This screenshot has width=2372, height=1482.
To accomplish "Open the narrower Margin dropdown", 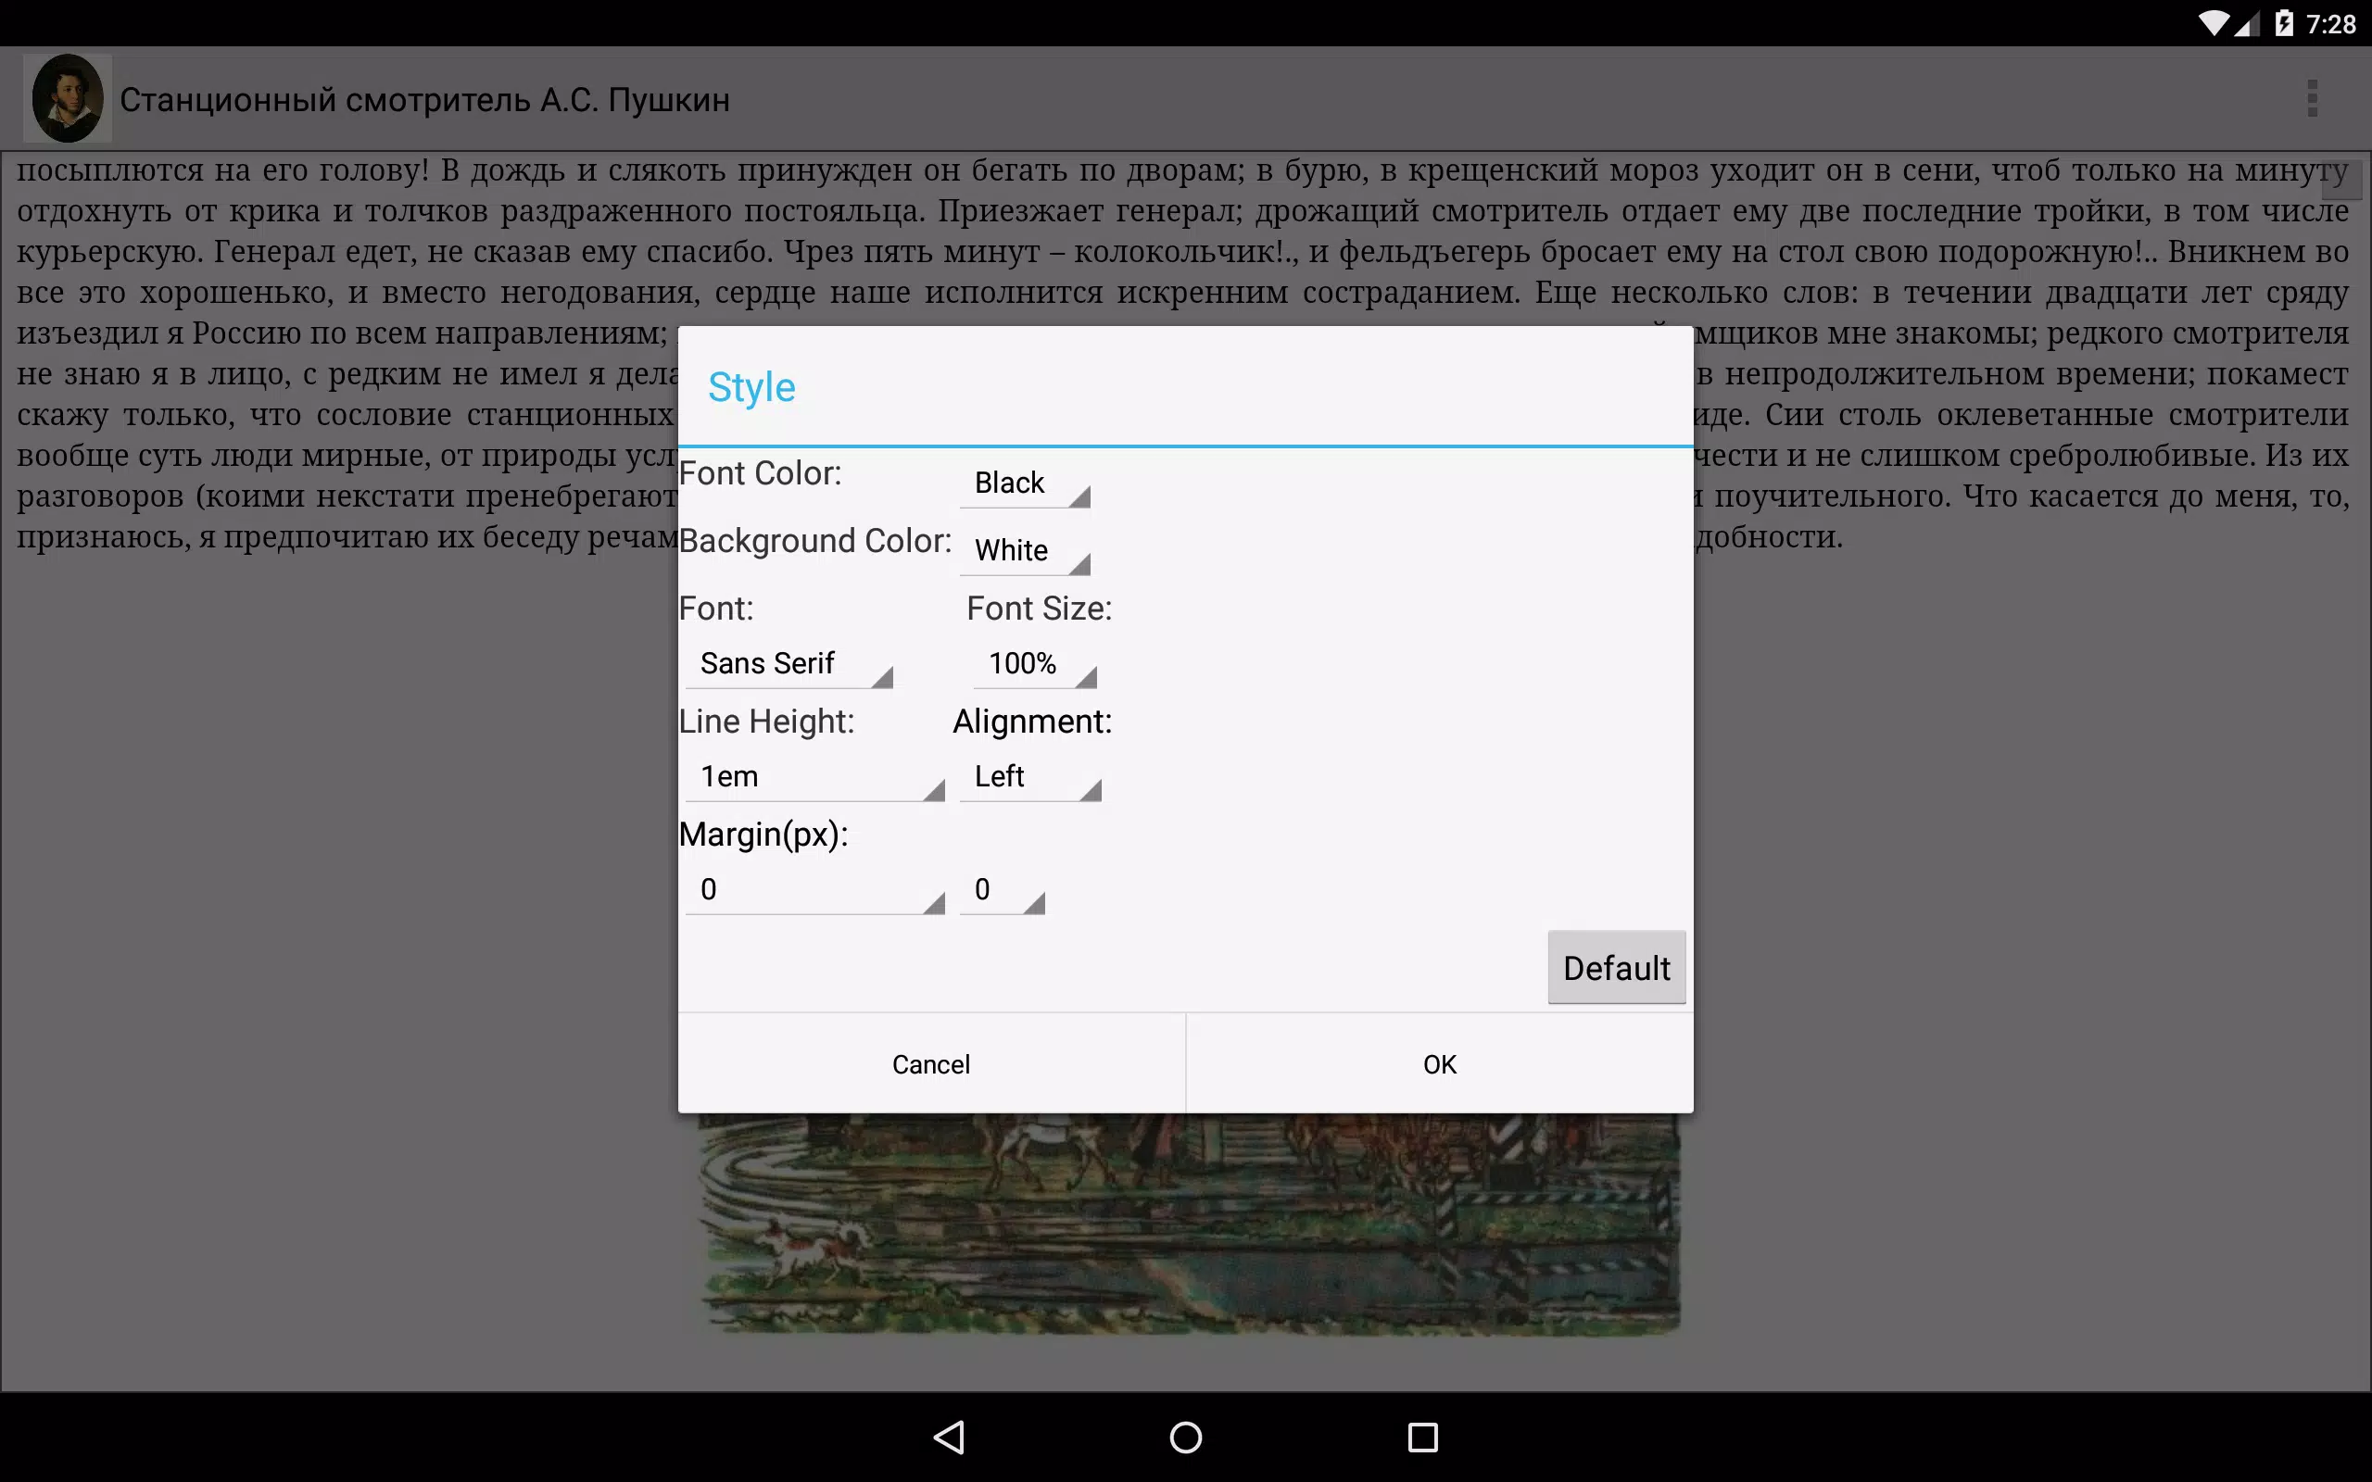I will point(1002,889).
